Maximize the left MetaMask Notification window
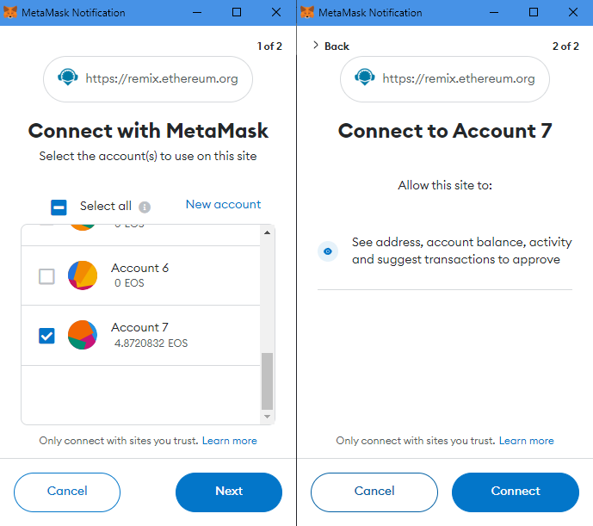593x526 pixels. click(x=237, y=13)
